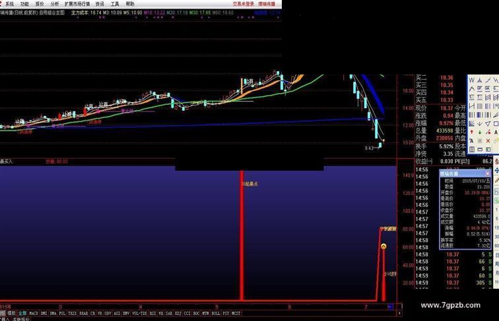
Task: Switch to the CCI indicator tab
Action: pos(187,313)
